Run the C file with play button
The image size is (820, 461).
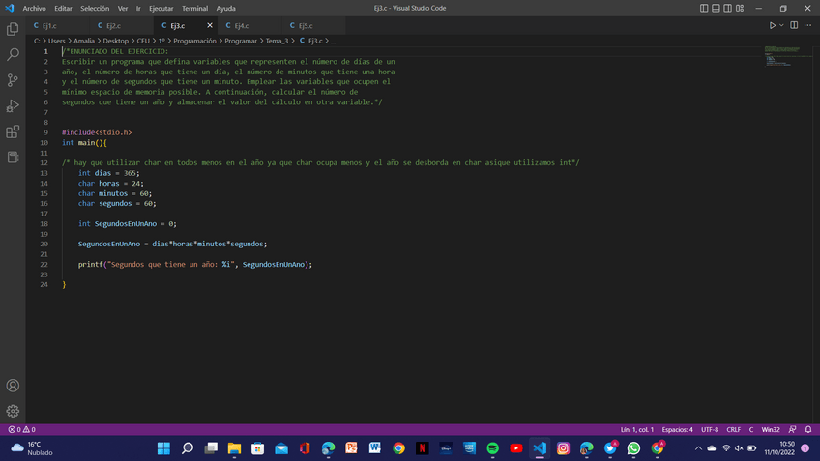[x=772, y=25]
